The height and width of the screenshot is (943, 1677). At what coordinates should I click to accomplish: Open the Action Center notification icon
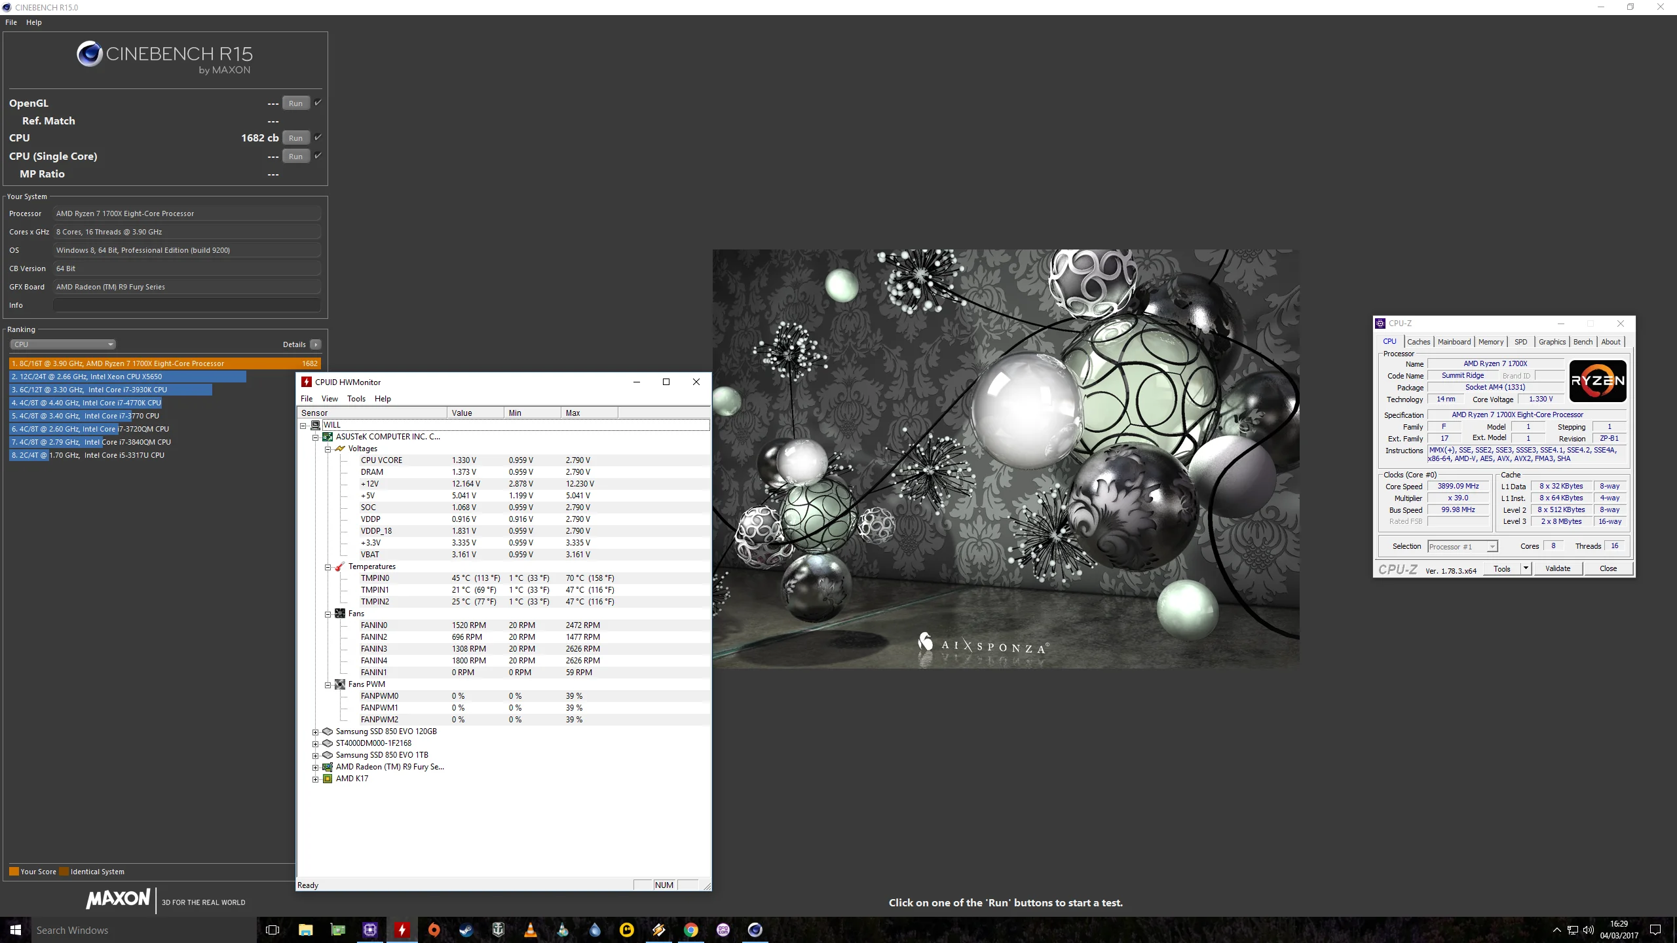click(x=1655, y=930)
